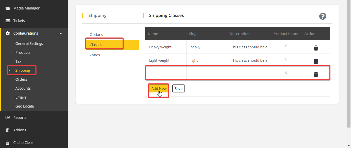
Task: Edit the heavy slug cell
Action: tap(207, 47)
